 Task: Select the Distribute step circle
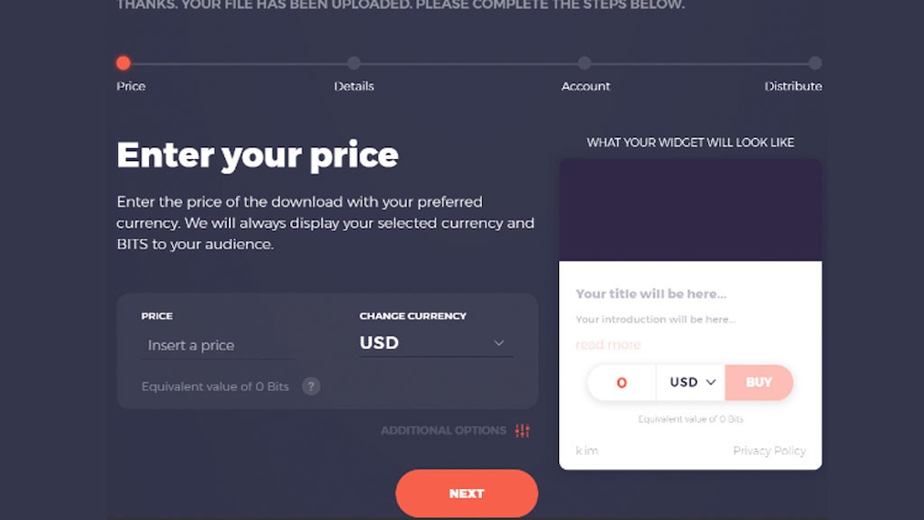tap(815, 63)
